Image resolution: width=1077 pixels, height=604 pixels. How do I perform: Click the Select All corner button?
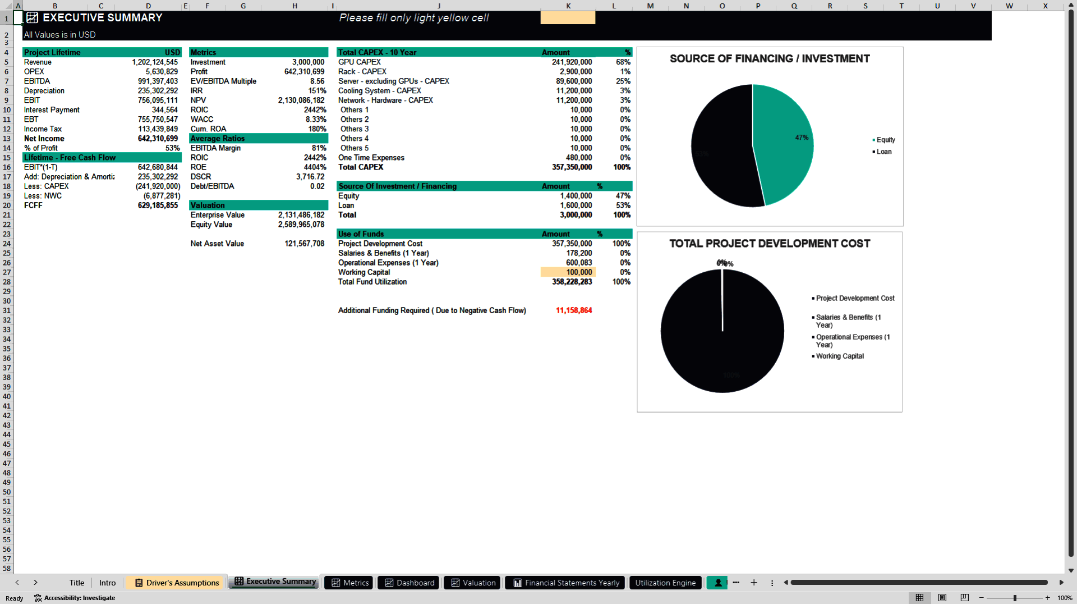click(x=7, y=6)
